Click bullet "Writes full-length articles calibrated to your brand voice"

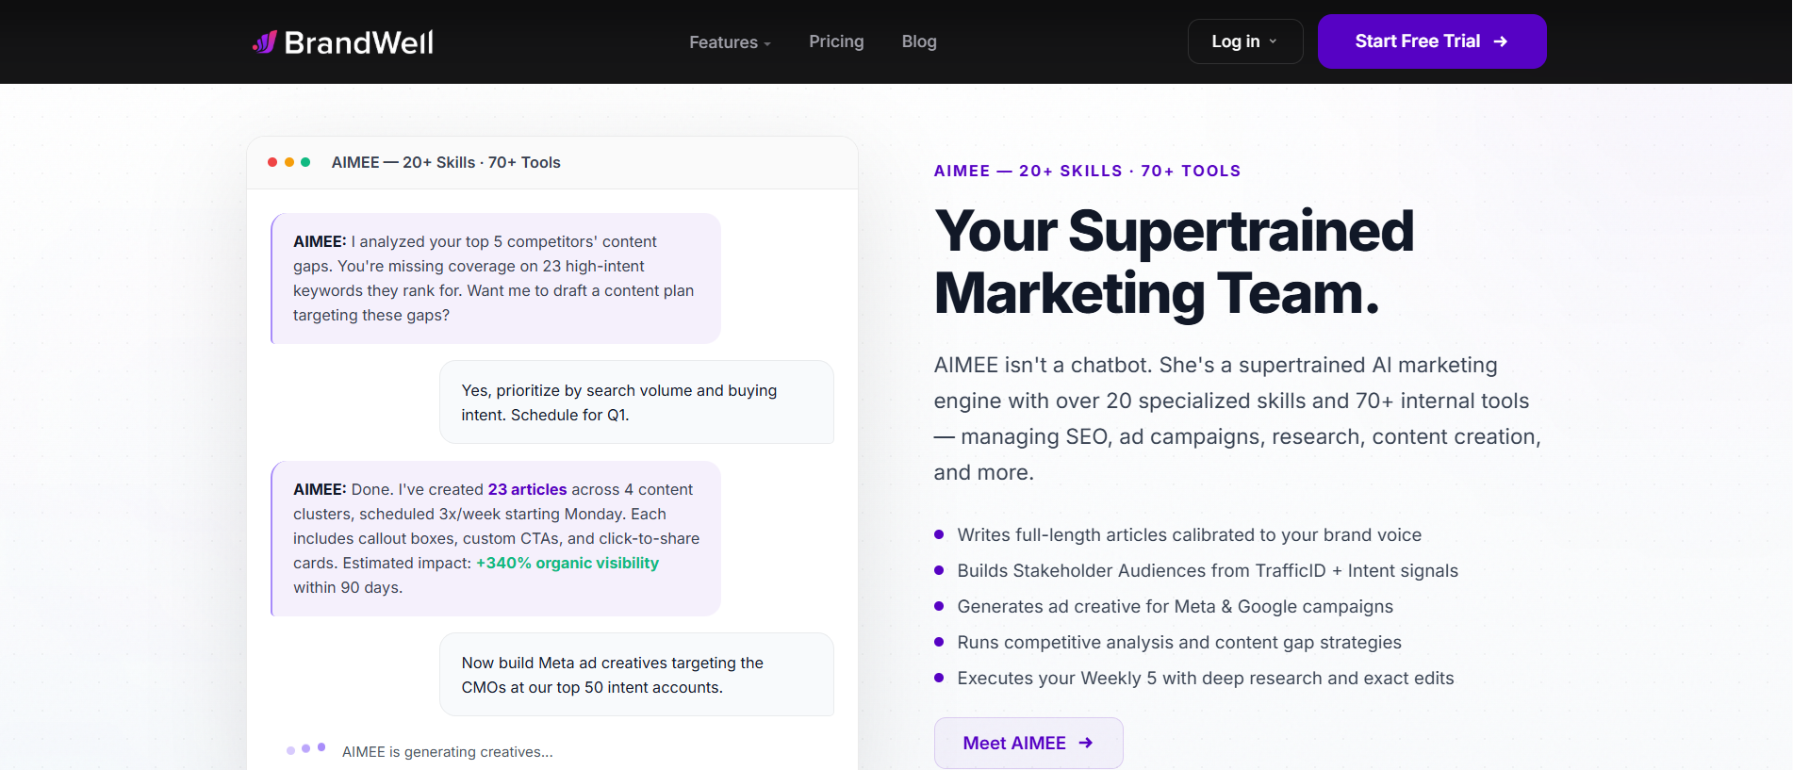click(x=1189, y=534)
